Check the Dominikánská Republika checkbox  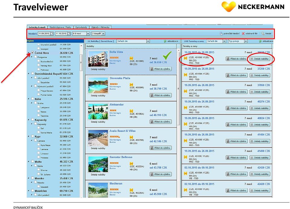coord(33,74)
